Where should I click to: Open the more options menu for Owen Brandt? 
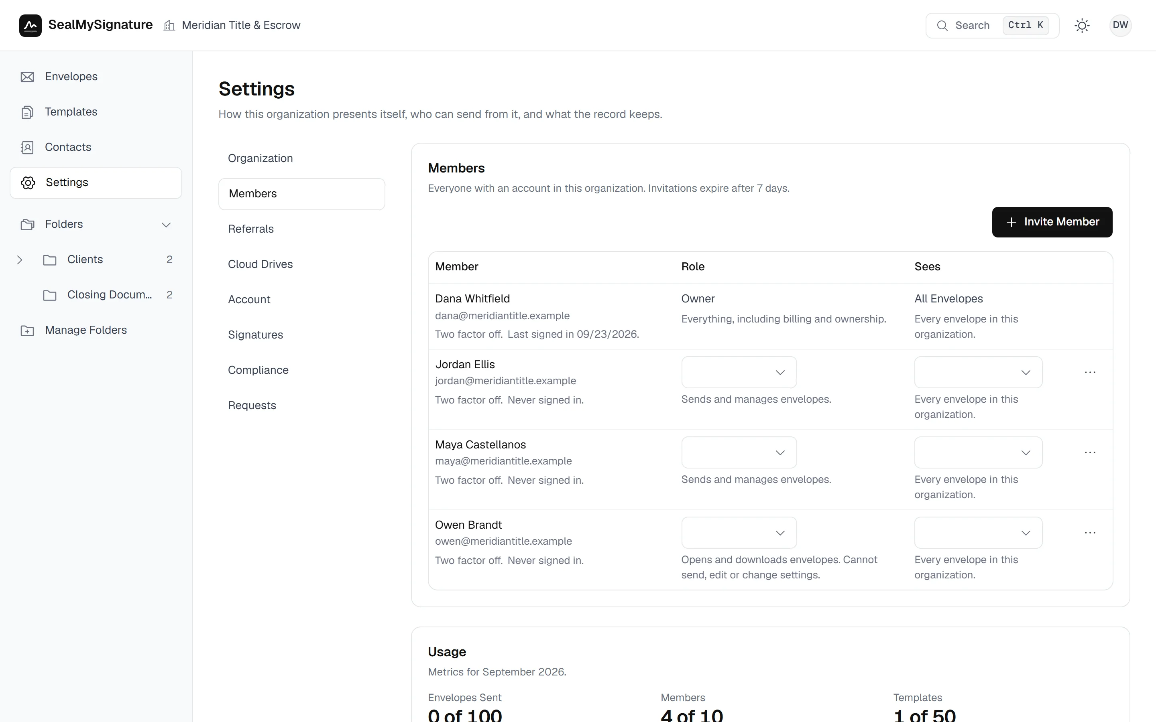[1090, 532]
